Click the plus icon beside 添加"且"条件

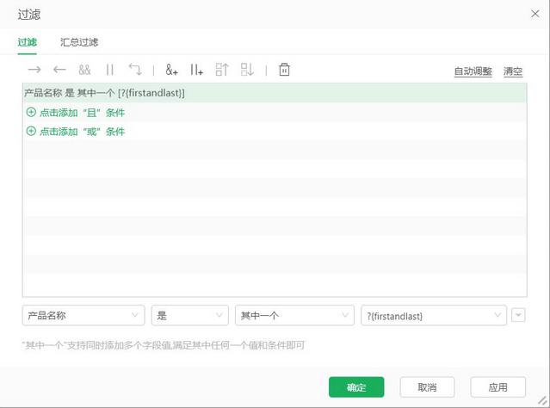coord(31,112)
